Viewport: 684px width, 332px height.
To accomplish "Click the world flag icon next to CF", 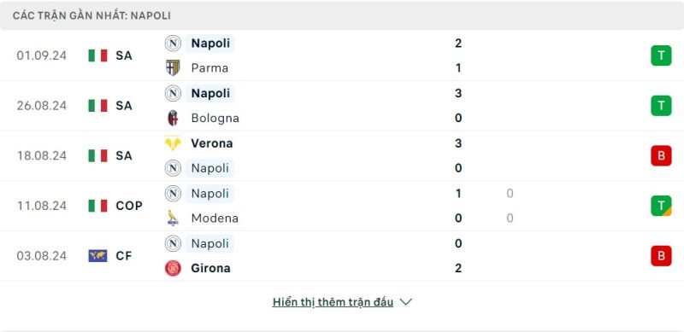I will 97,256.
